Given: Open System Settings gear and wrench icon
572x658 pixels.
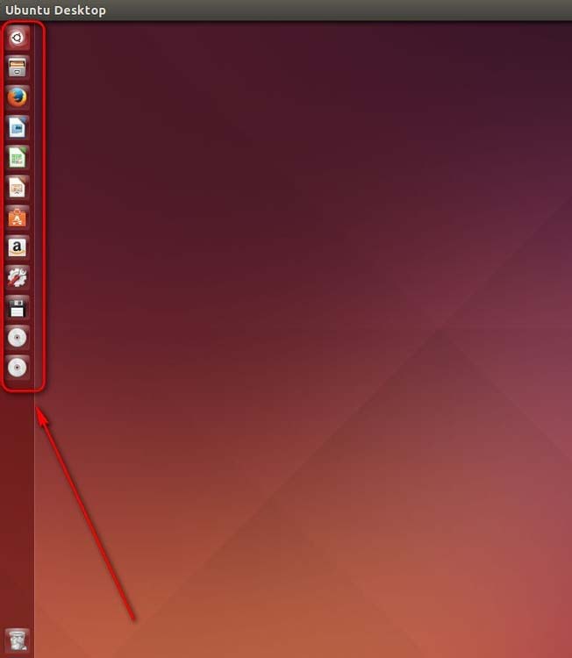Looking at the screenshot, I should pos(18,278).
